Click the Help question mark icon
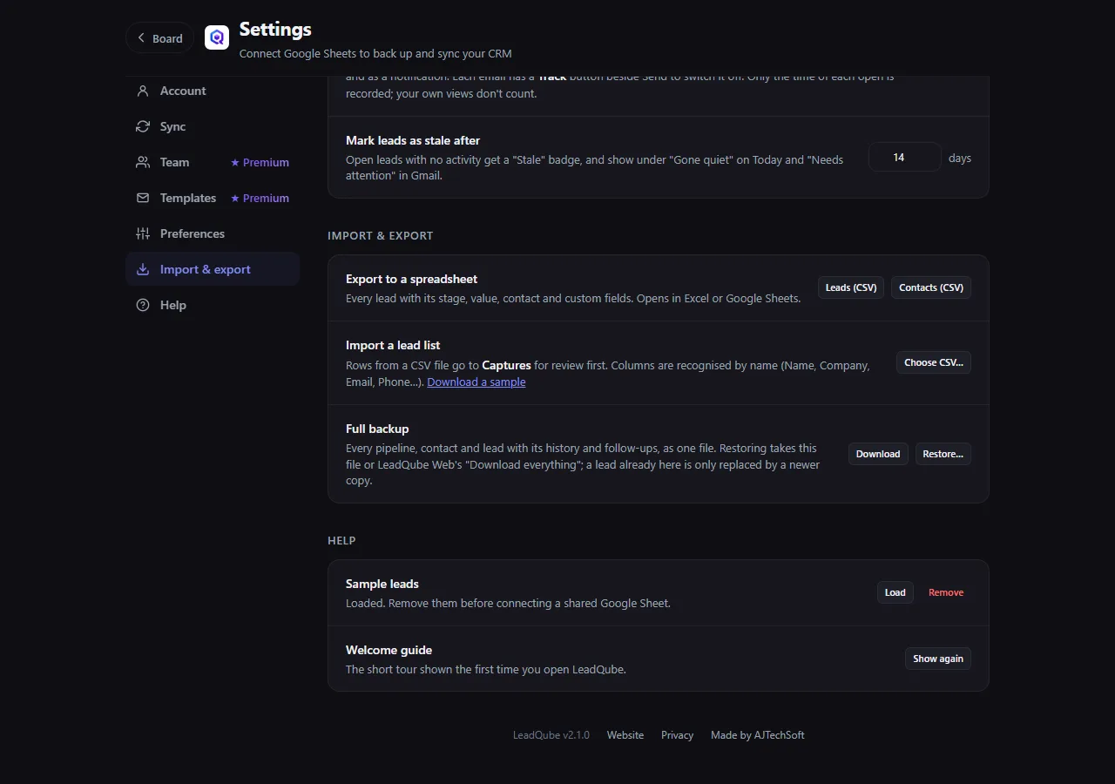 (x=143, y=305)
